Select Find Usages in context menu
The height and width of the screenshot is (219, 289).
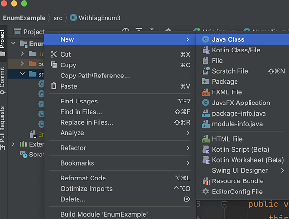pos(120,101)
